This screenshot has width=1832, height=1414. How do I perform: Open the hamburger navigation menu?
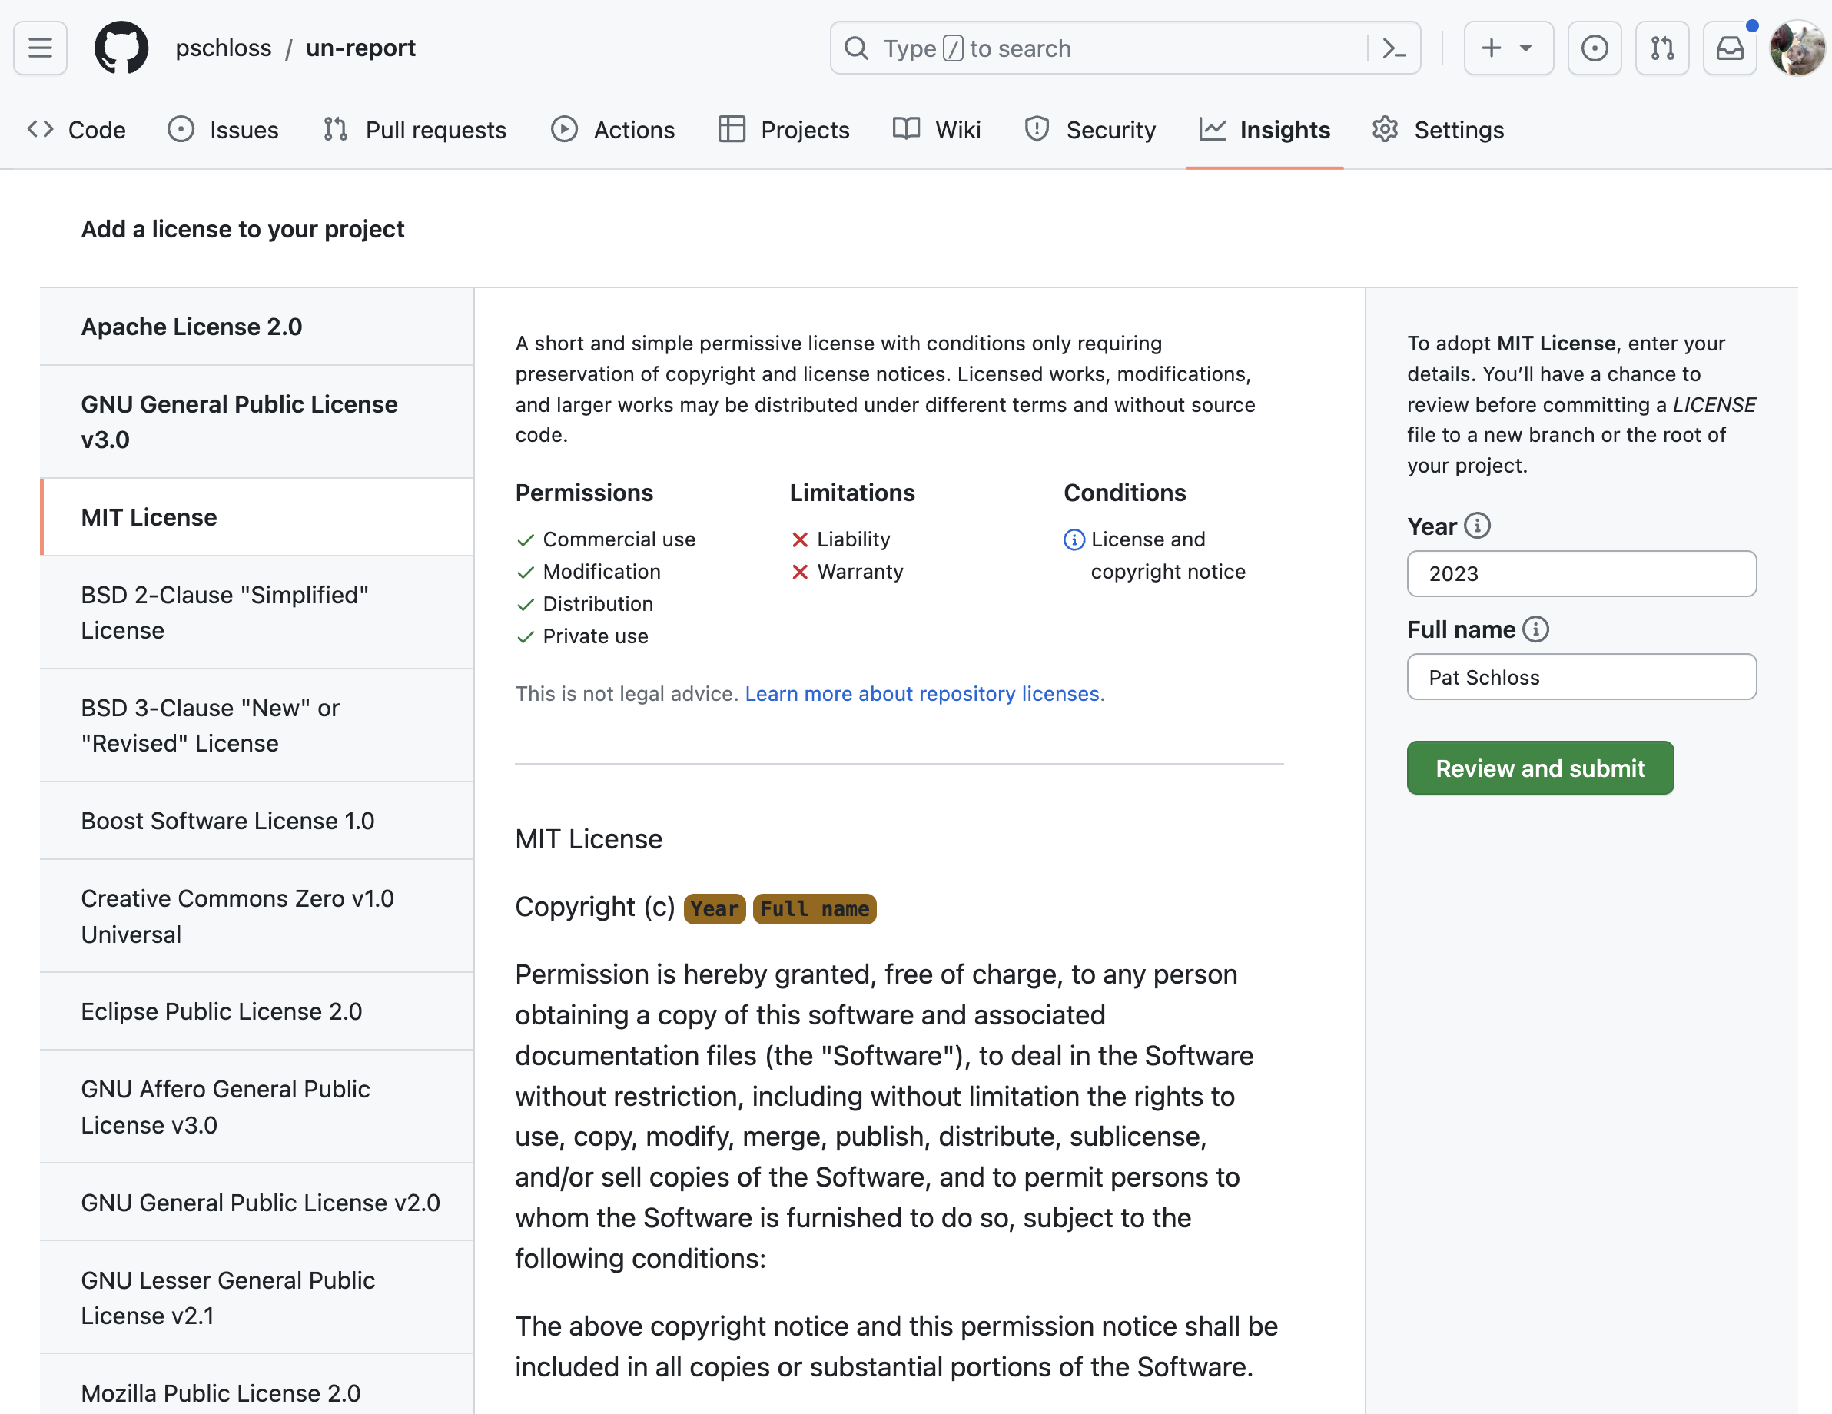click(40, 48)
